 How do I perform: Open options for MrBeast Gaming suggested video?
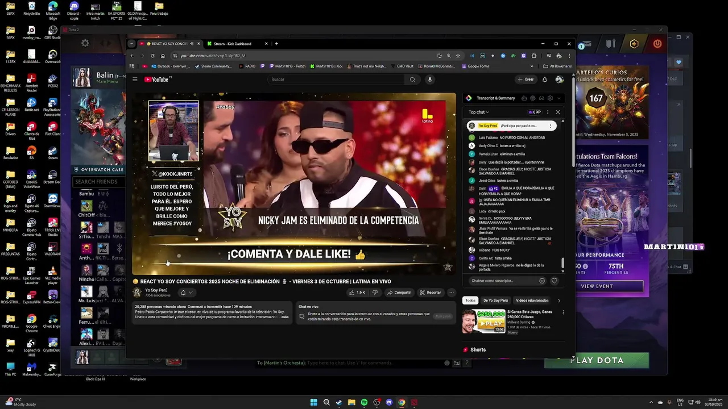coord(563,312)
